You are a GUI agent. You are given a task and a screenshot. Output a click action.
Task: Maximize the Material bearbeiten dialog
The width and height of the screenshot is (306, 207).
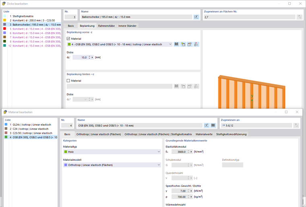[286, 112]
